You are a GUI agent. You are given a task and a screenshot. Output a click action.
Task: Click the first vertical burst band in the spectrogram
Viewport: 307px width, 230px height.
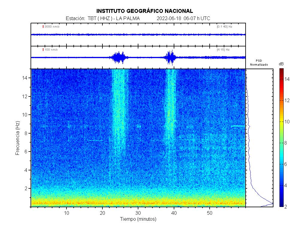coord(120,120)
